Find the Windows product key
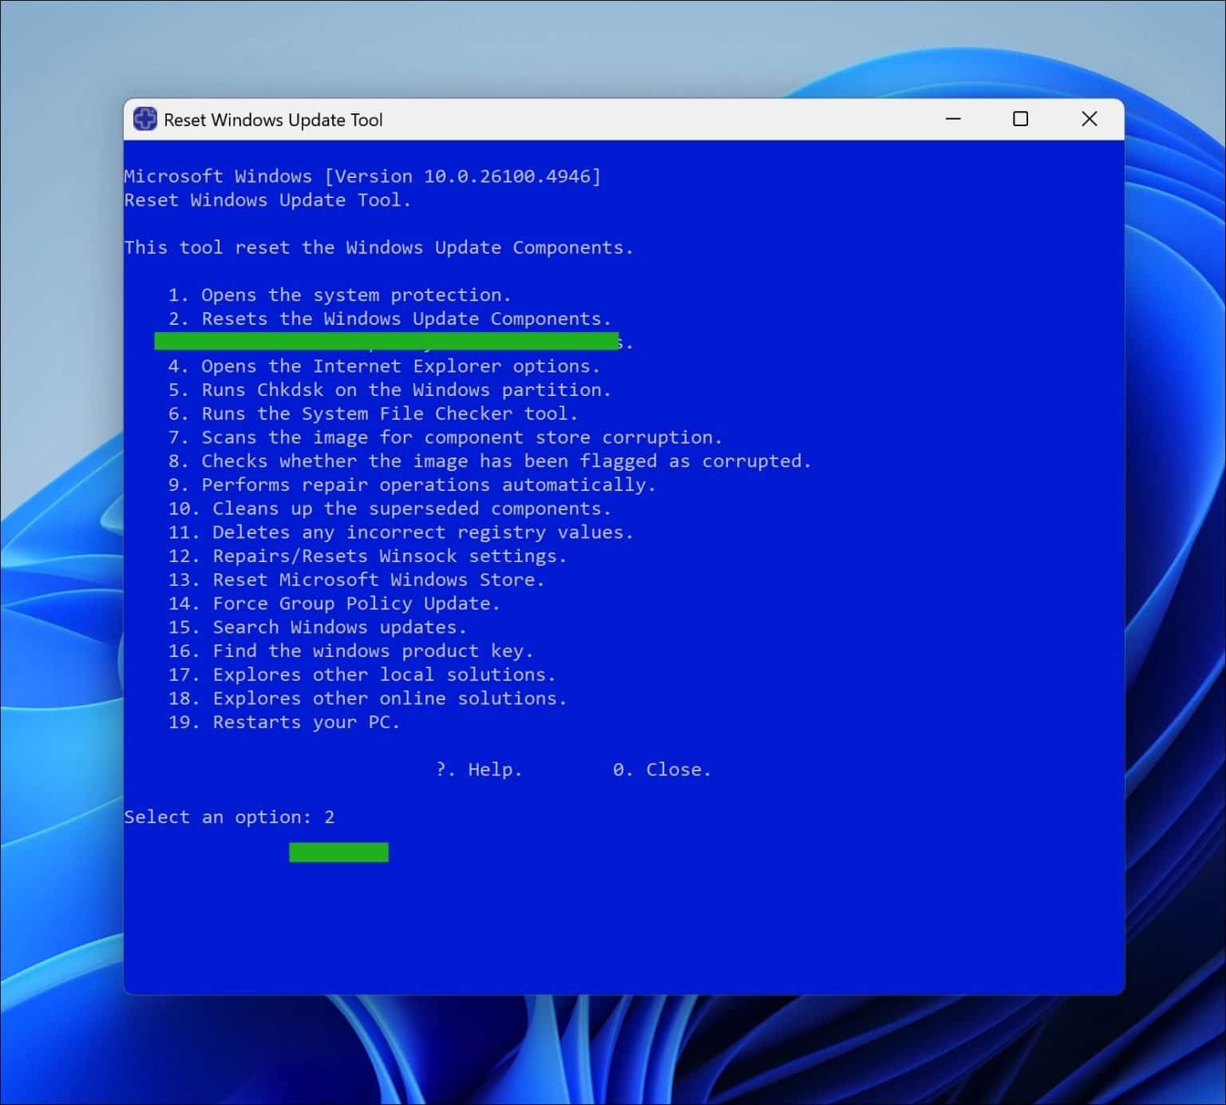This screenshot has width=1226, height=1105. point(351,651)
